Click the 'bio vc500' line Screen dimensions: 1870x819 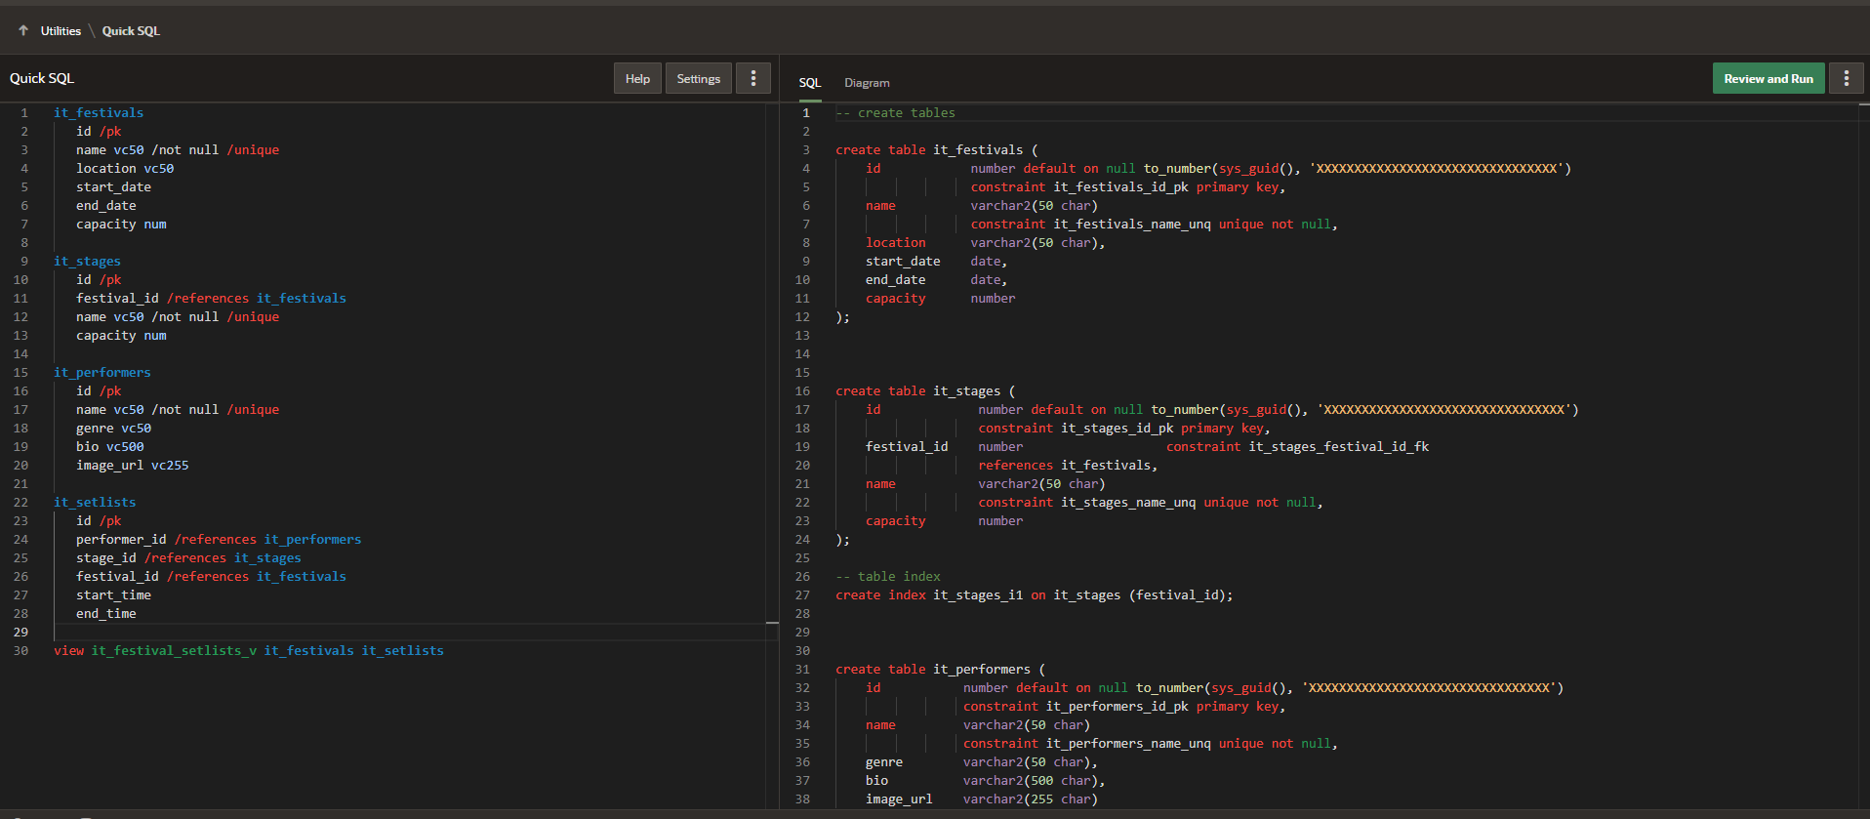pos(109,447)
